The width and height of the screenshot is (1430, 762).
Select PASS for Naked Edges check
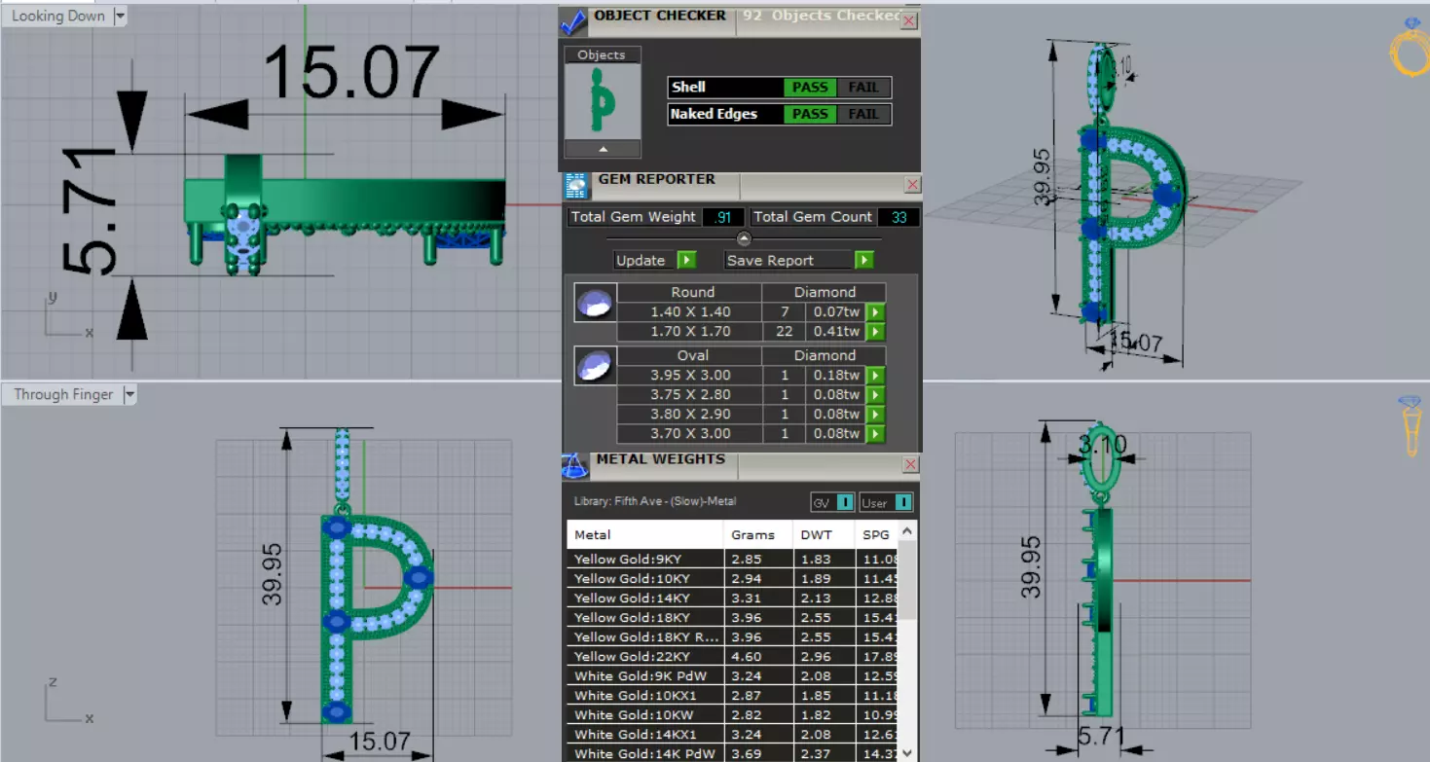[x=809, y=114]
